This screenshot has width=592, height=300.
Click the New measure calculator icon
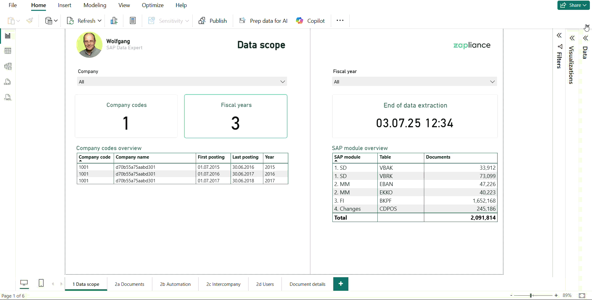pyautogui.click(x=133, y=21)
